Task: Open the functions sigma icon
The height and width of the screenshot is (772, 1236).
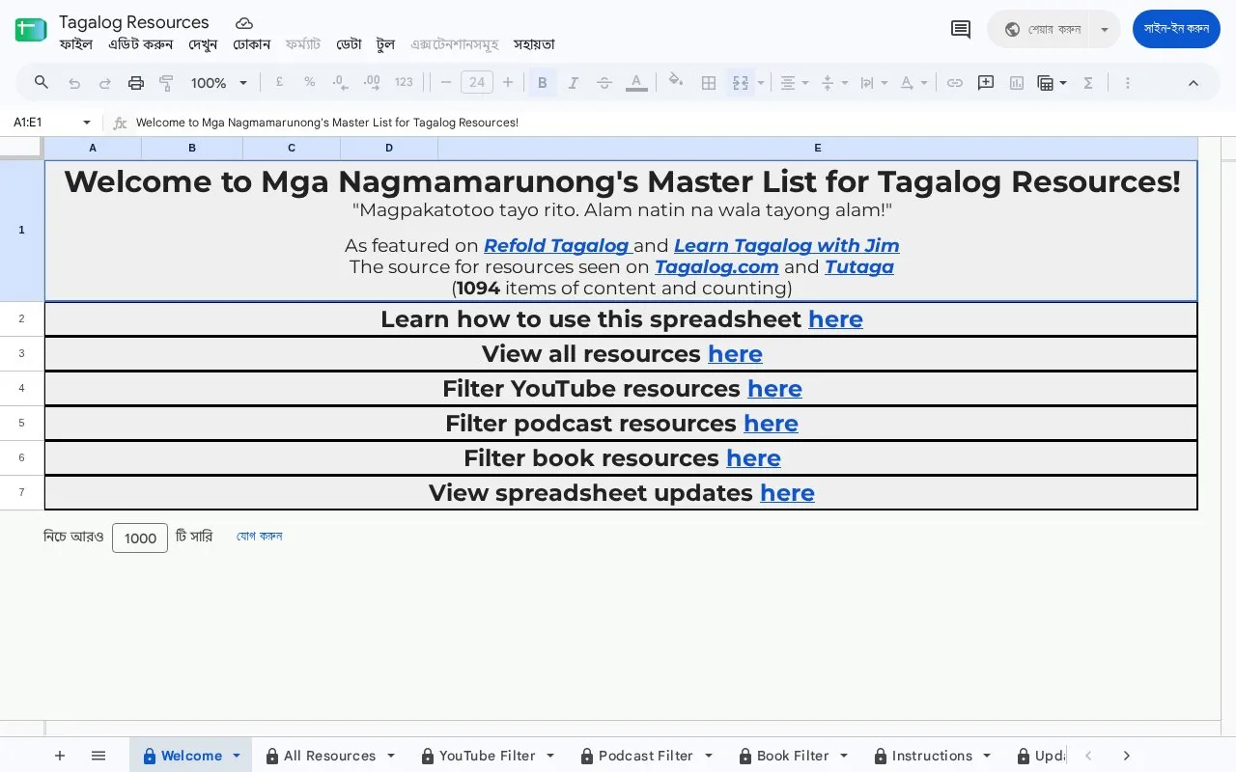Action: (1088, 83)
